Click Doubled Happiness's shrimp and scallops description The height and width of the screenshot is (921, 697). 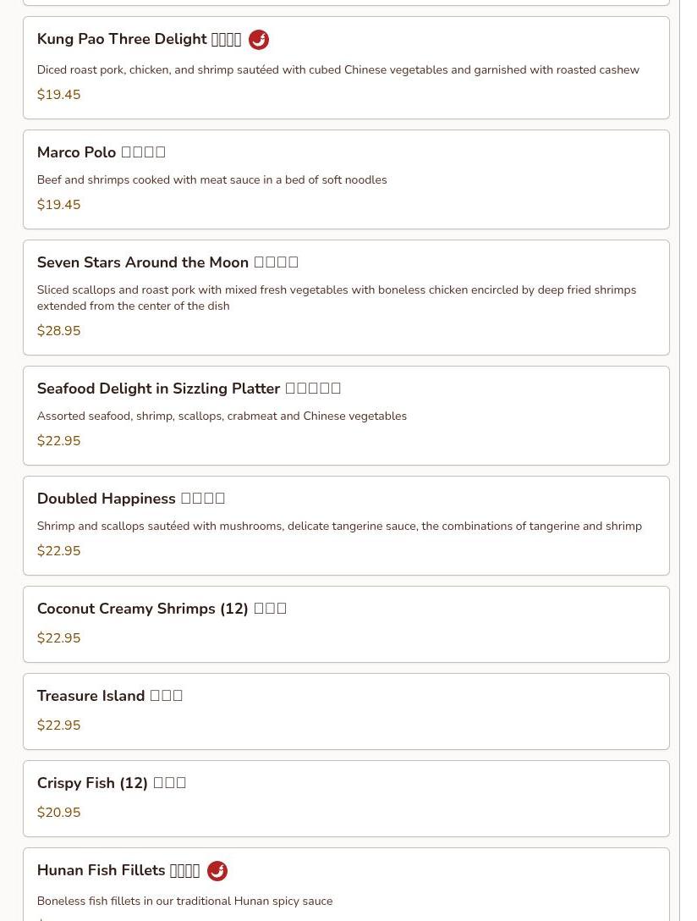point(338,527)
